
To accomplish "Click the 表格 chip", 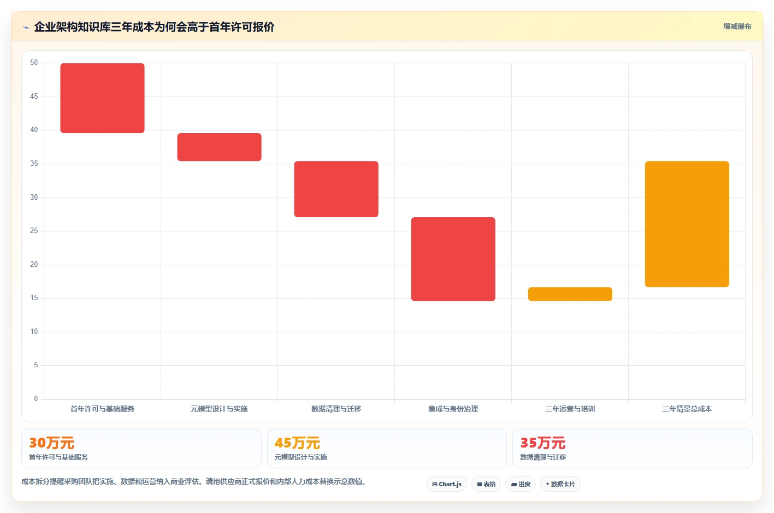I will coord(486,484).
